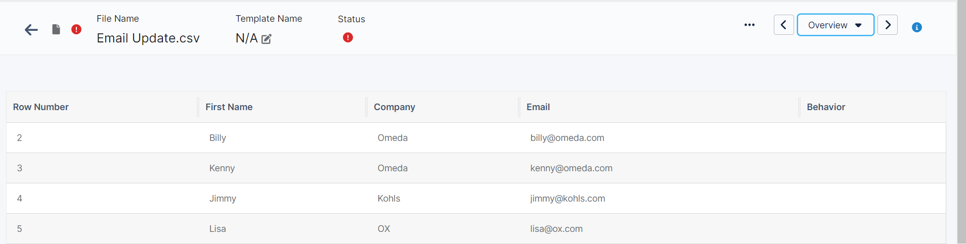Open the three-dot more options menu

750,25
